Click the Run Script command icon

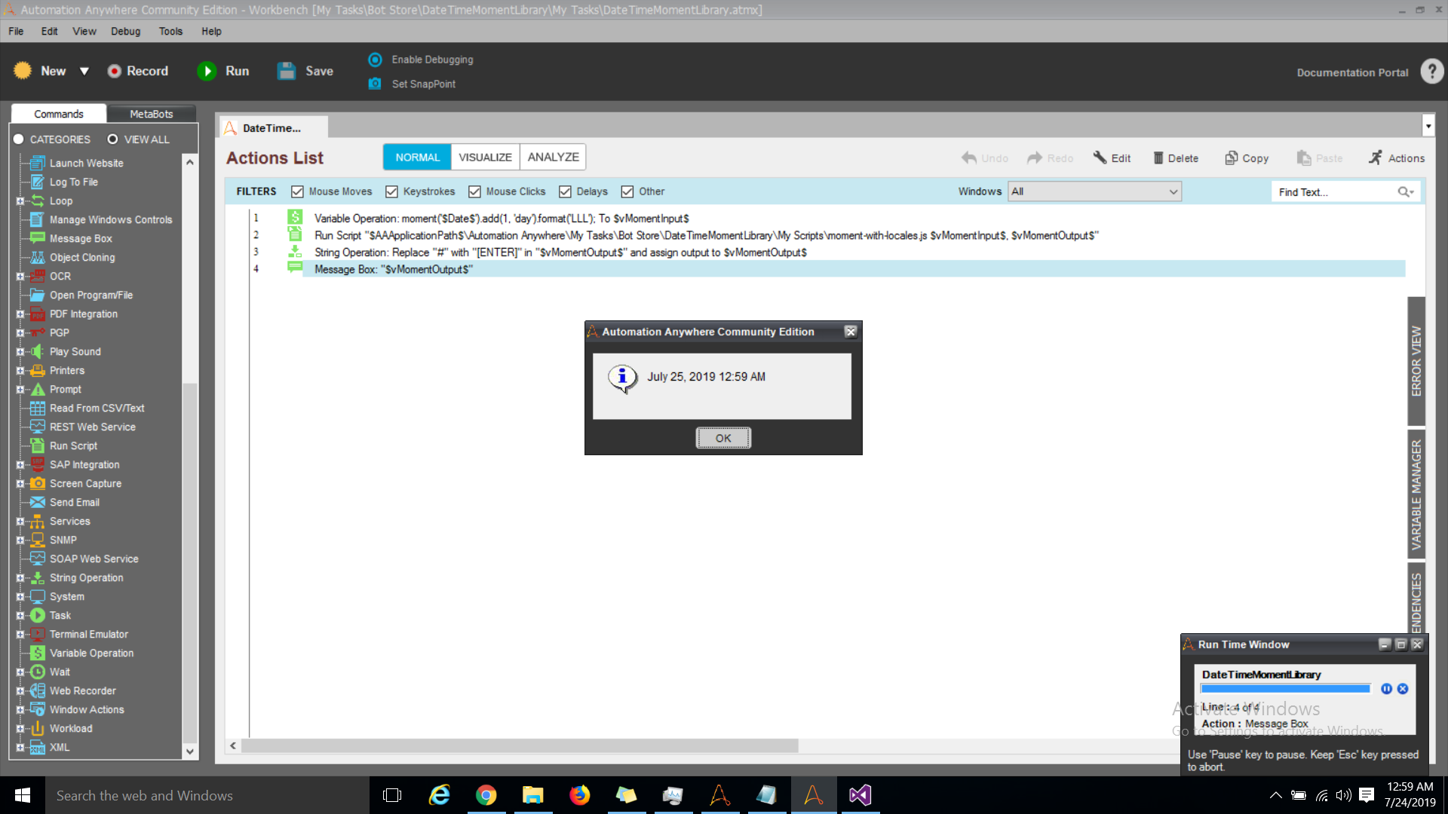point(37,445)
